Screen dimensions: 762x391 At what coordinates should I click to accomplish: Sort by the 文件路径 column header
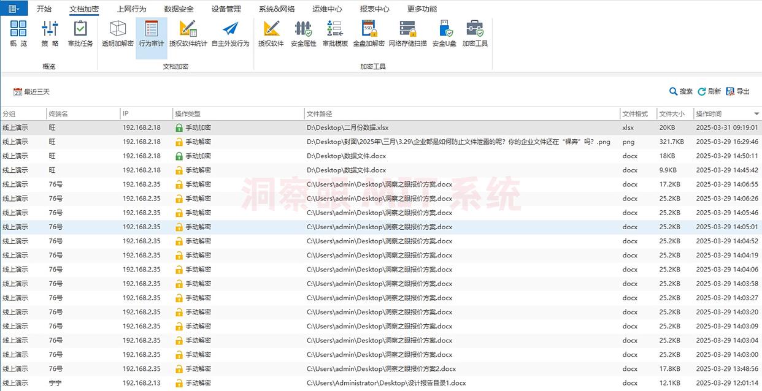pyautogui.click(x=463, y=114)
